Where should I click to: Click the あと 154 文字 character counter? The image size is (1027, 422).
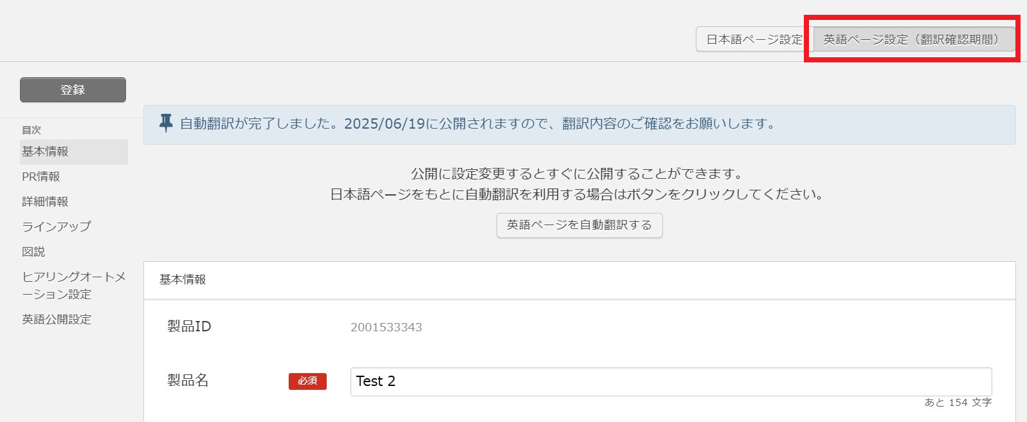pos(958,403)
